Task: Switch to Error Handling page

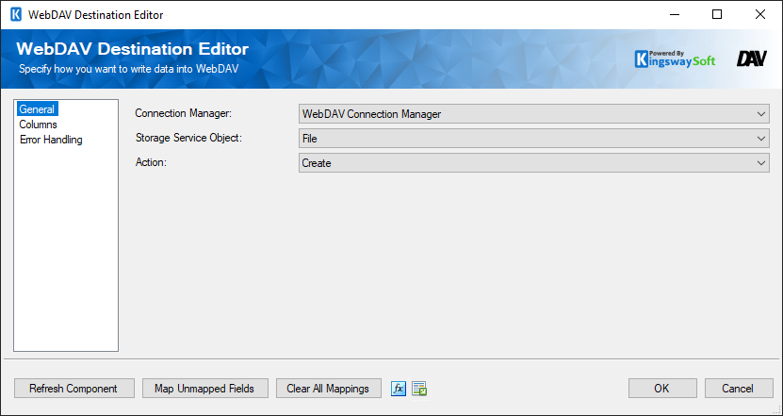Action: click(x=51, y=140)
